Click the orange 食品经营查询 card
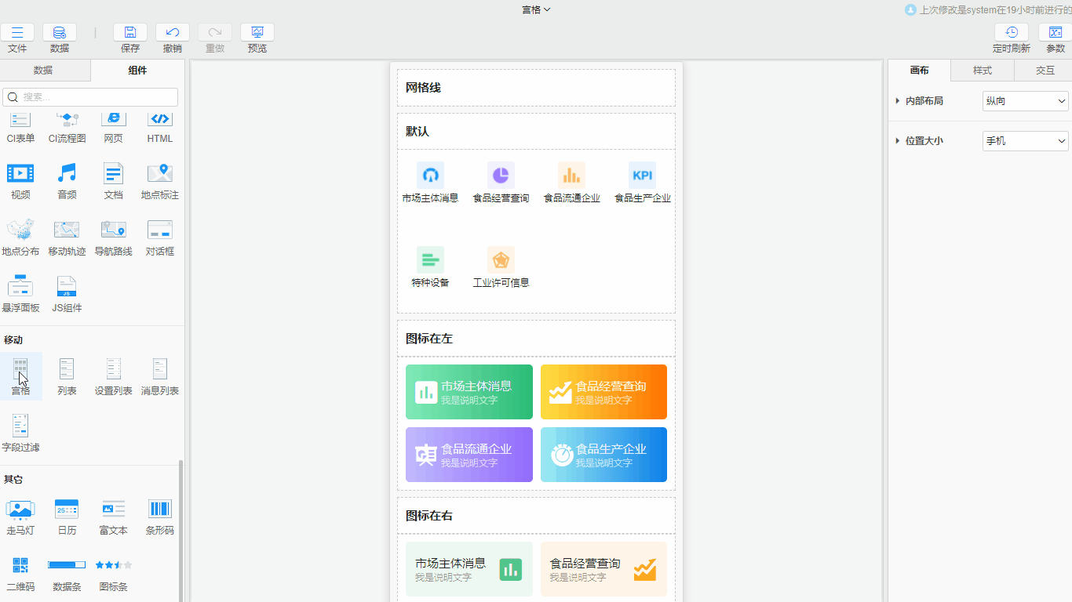The height and width of the screenshot is (602, 1072). (x=603, y=392)
